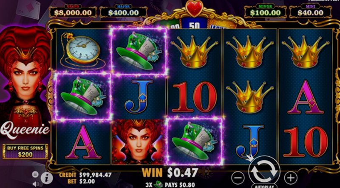This screenshot has height=188, width=340.
Task: Decrease bet with the minus button
Action: 238,178
